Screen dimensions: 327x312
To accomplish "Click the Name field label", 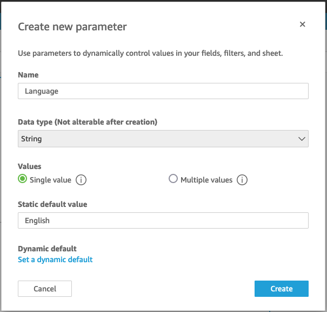I will 28,75.
